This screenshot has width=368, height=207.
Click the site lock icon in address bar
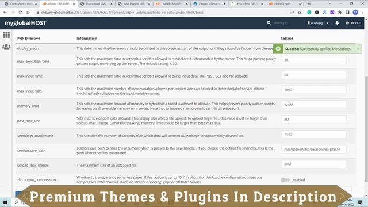point(37,13)
